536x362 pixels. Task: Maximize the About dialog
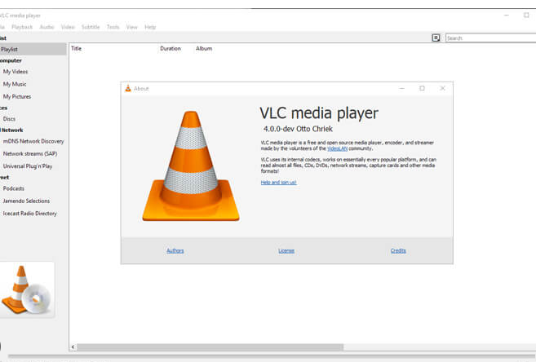click(x=422, y=88)
